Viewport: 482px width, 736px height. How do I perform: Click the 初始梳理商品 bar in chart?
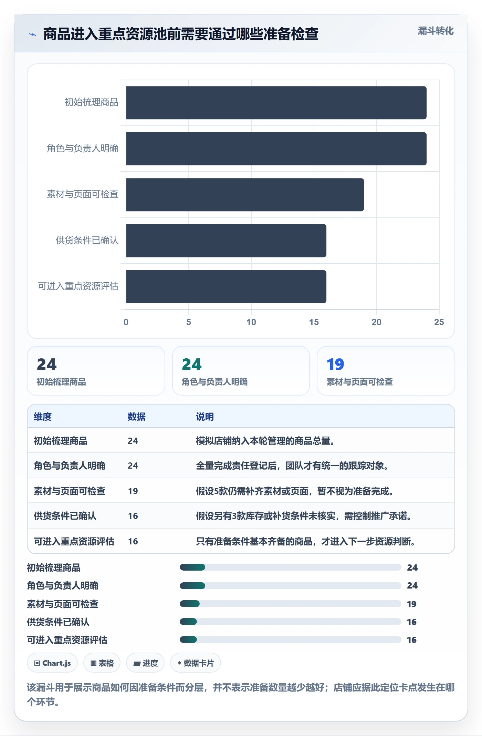[276, 103]
